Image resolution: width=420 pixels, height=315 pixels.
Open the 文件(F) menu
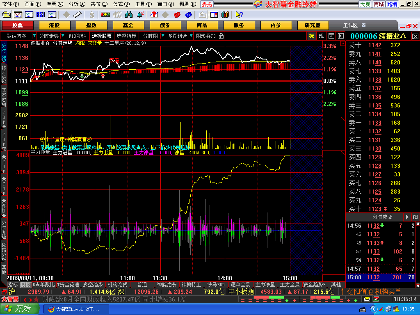11,4
